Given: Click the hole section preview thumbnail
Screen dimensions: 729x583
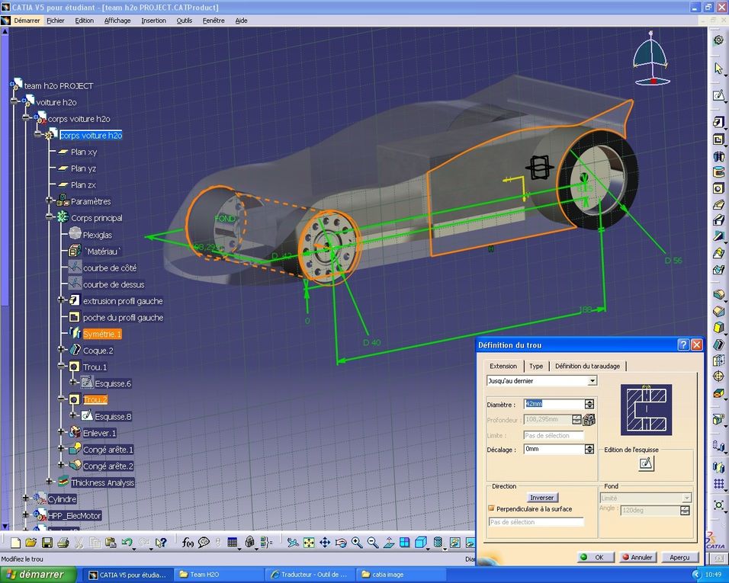Looking at the screenshot, I should click(646, 410).
